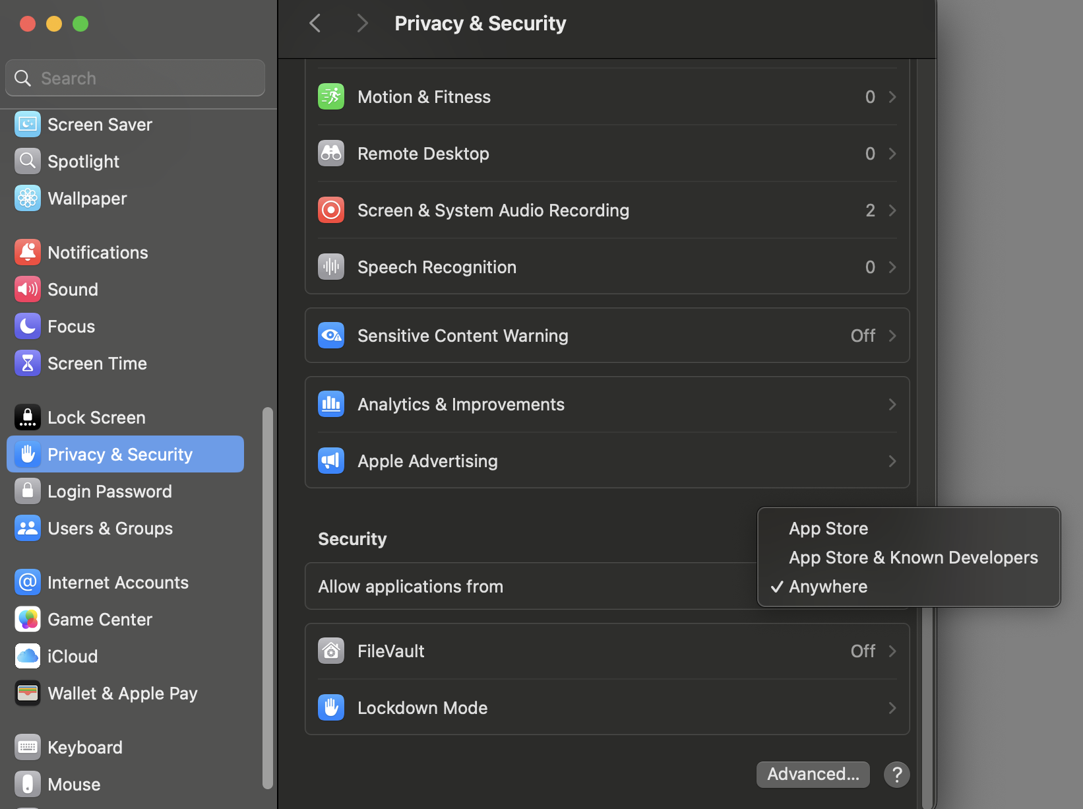
Task: Click the Screen & System Audio Recording count 2
Action: click(x=870, y=210)
